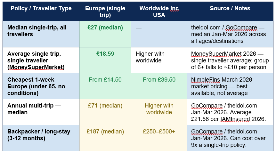
Task: Click the 'From £39.50' worldwide cell
Action: click(x=159, y=86)
